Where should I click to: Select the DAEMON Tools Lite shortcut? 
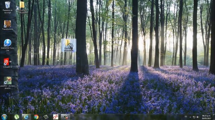(x=7, y=45)
